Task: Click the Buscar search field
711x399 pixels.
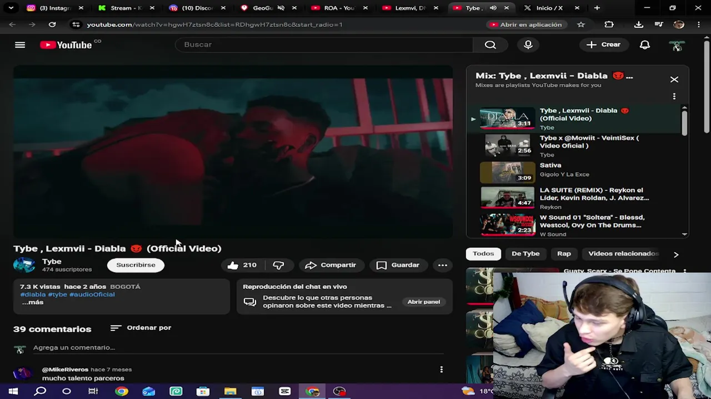Action: point(324,44)
